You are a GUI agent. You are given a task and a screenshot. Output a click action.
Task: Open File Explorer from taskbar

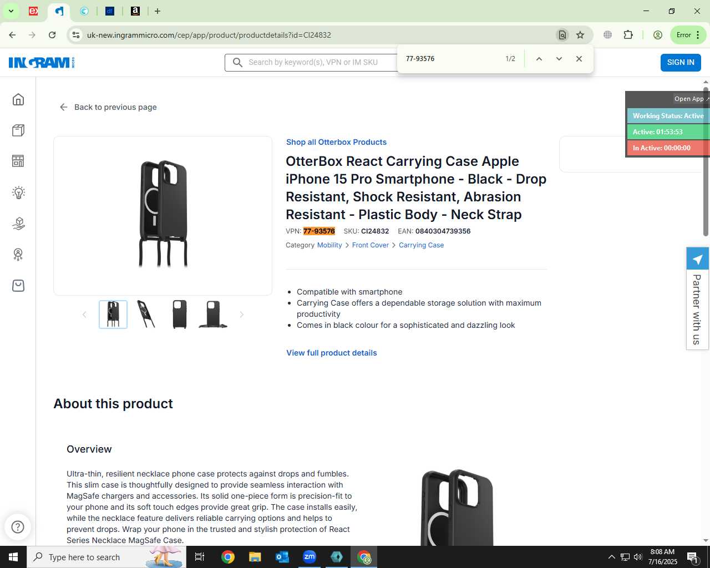click(x=255, y=557)
